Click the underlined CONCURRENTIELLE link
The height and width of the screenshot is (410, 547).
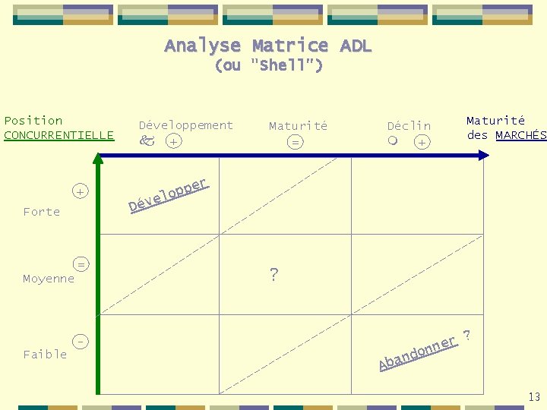(59, 135)
